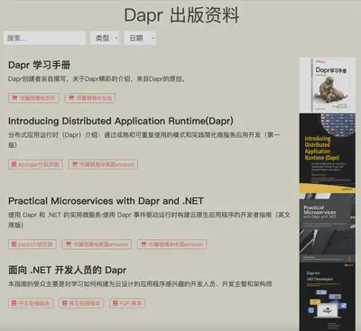Click book icon of 英文在线版本 link

[64, 303]
